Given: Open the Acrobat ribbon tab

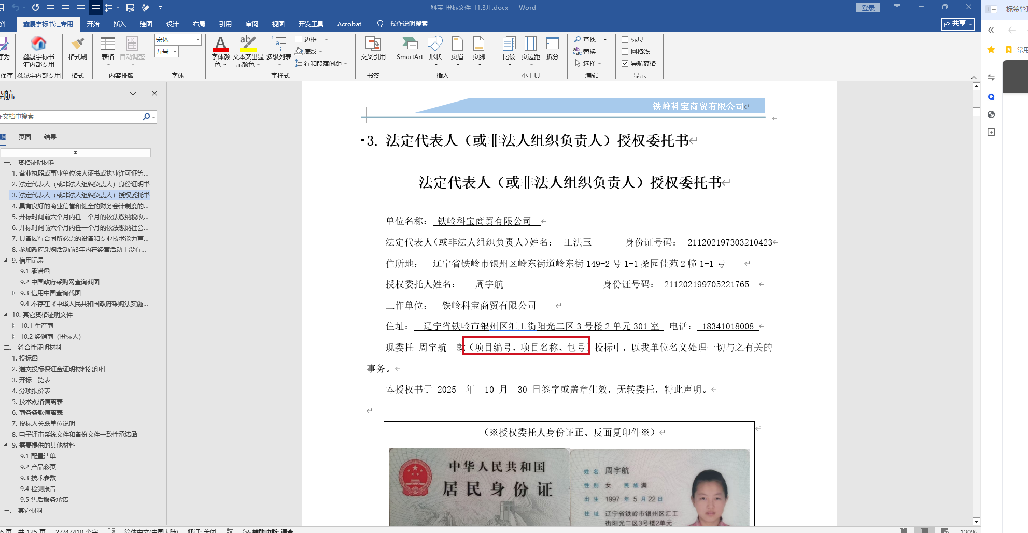Looking at the screenshot, I should coord(349,24).
